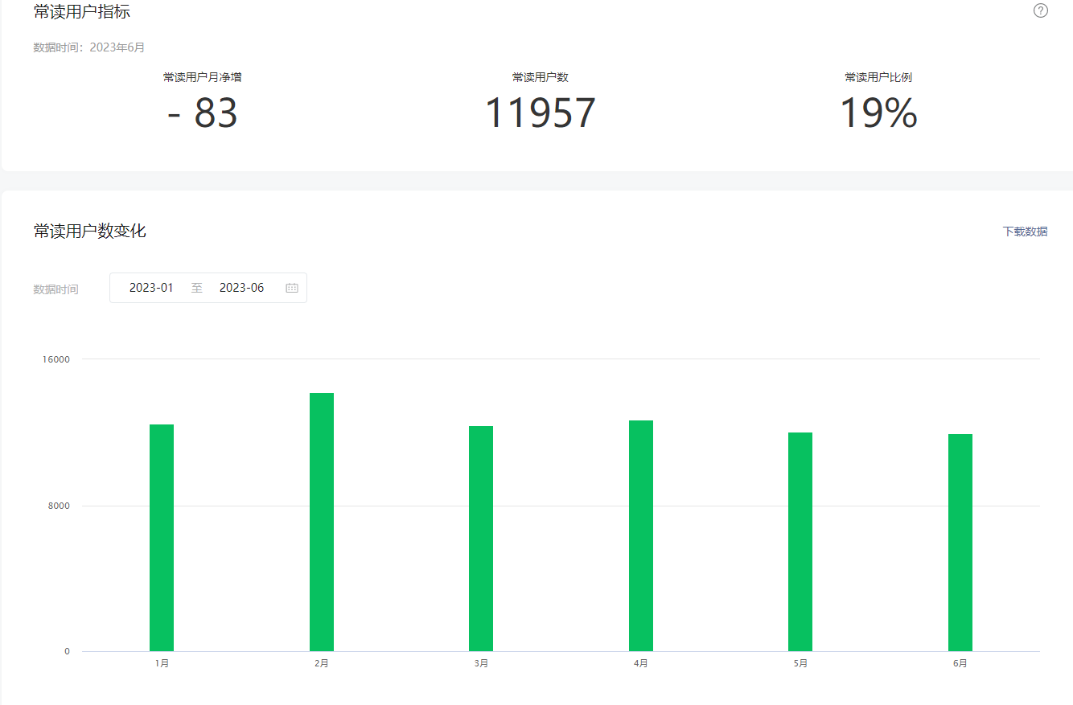Viewport: 1073px width, 705px height.
Task: Click the 常读用户数变化 chart title
Action: (x=90, y=232)
